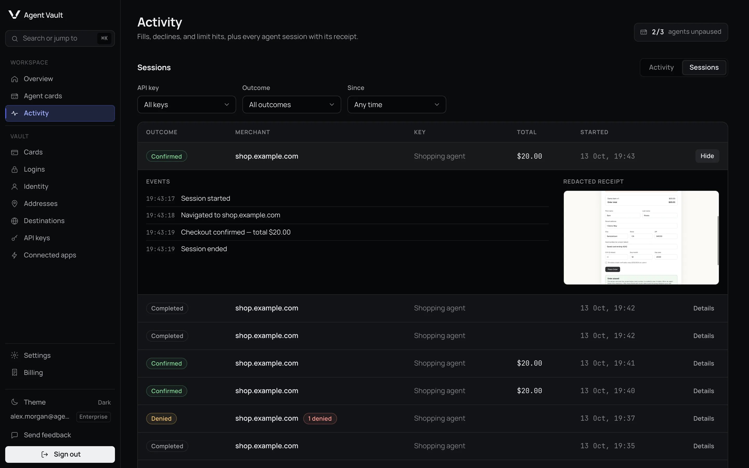Expand Details for the 19:41 session
Image resolution: width=749 pixels, height=468 pixels.
pyautogui.click(x=703, y=363)
